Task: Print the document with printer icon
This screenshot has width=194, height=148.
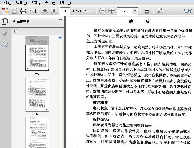Action: (23, 11)
